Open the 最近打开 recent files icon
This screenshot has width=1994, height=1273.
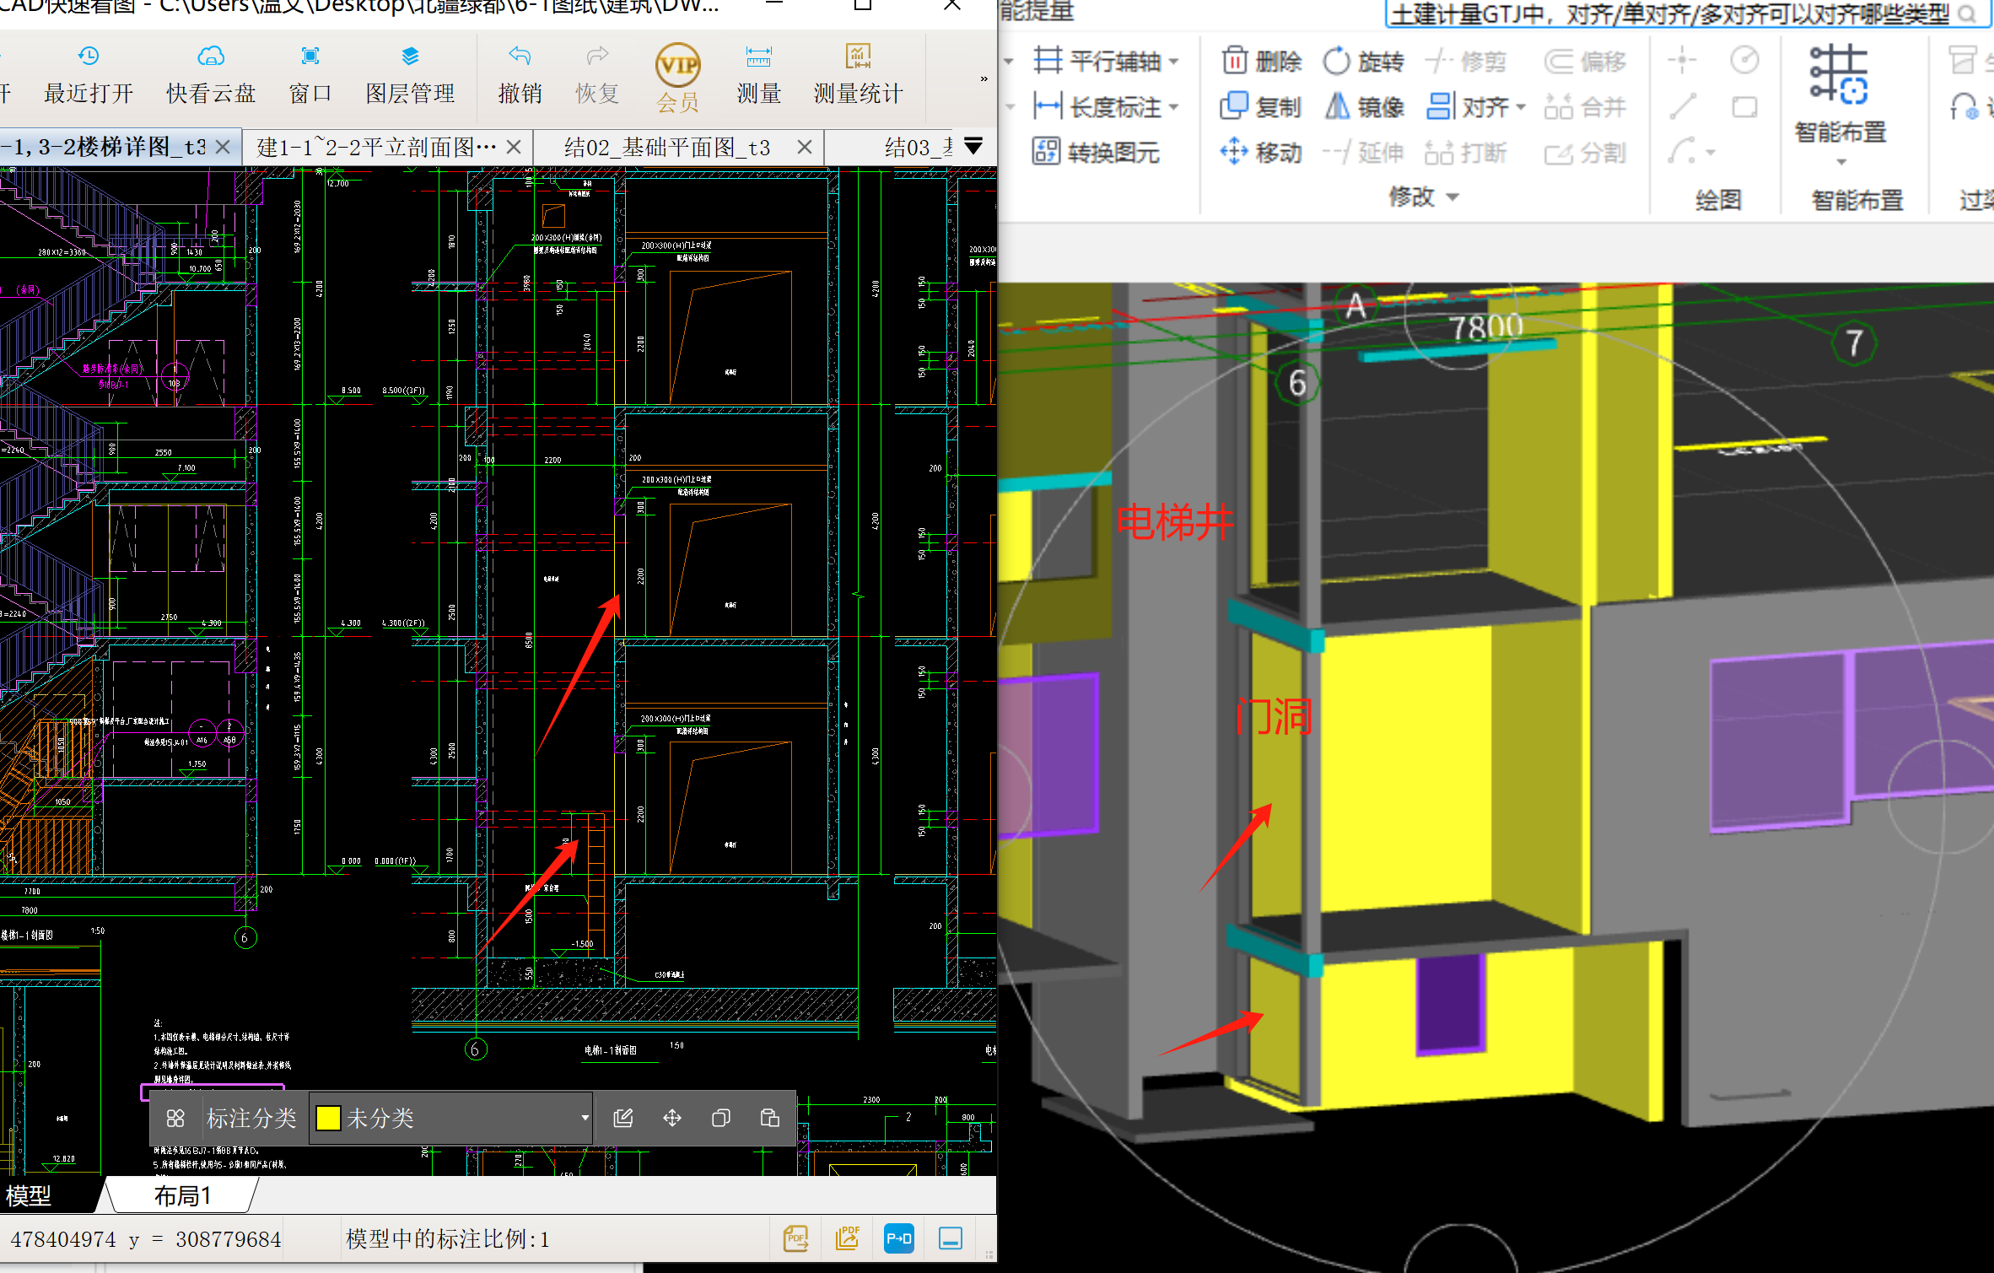point(89,57)
